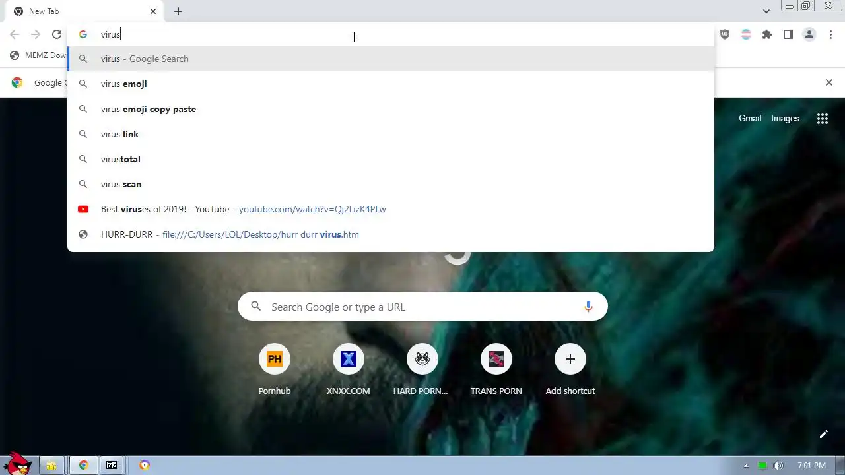Screen dimensions: 845x475
Task: Reload the page with the refresh icon
Action: (57, 34)
